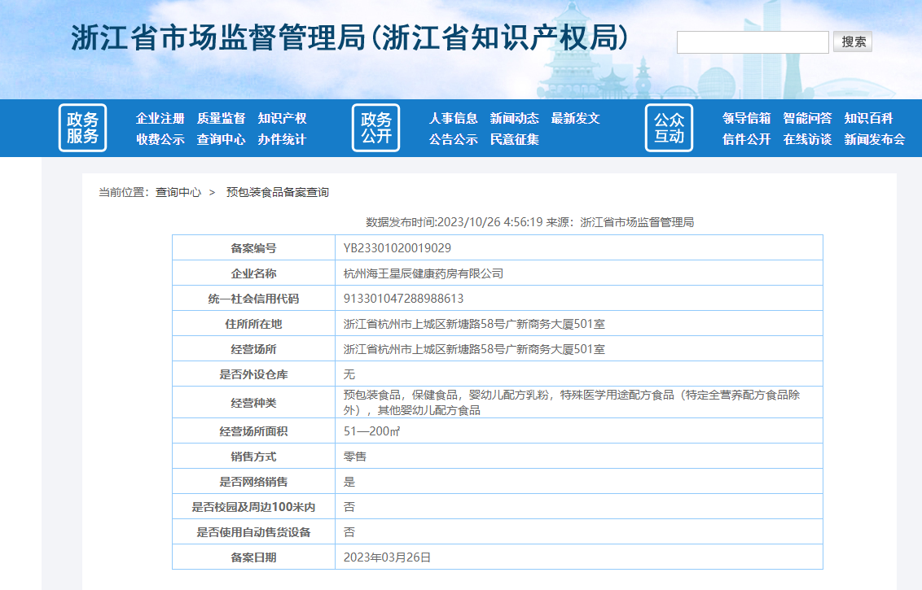Click the search input field

pyautogui.click(x=753, y=42)
